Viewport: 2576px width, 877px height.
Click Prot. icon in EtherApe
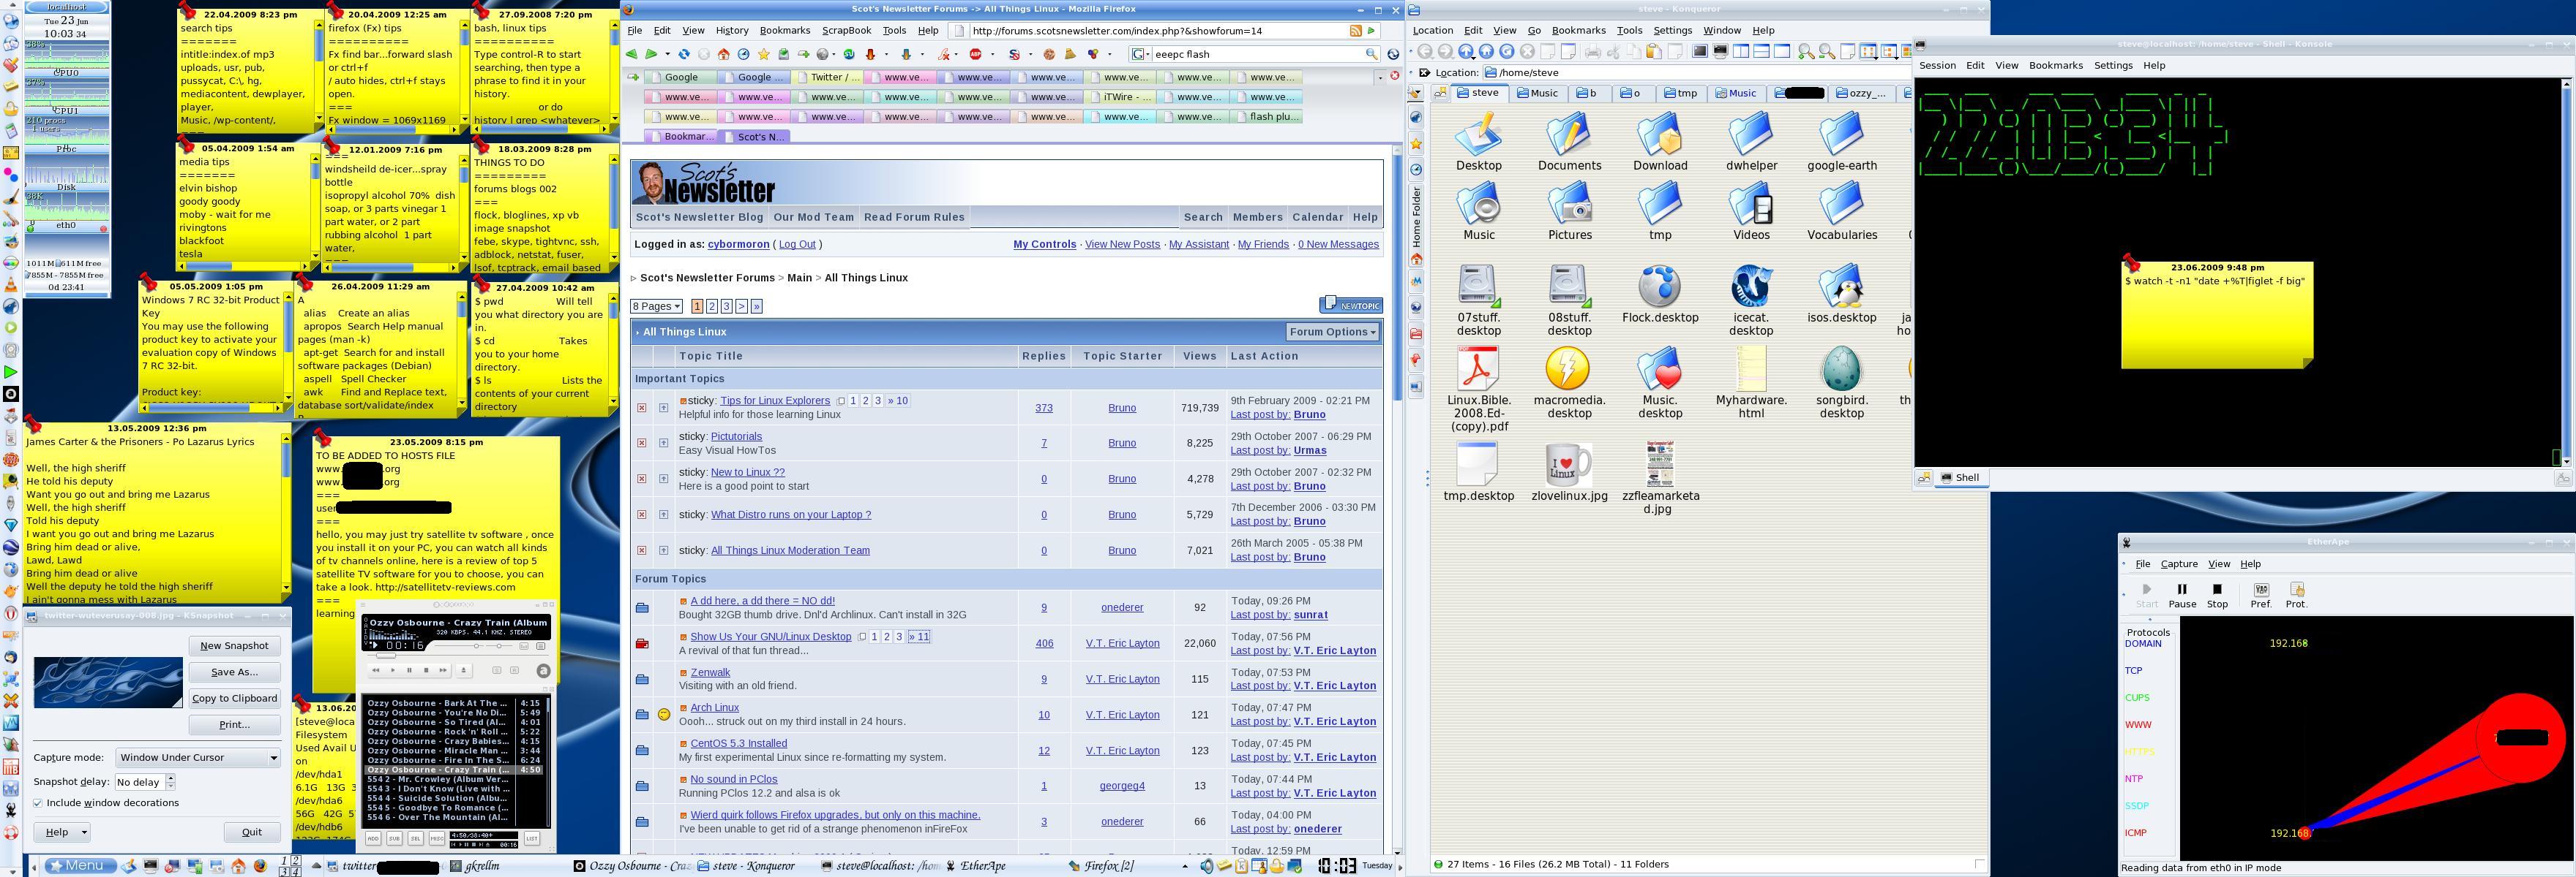[2296, 596]
